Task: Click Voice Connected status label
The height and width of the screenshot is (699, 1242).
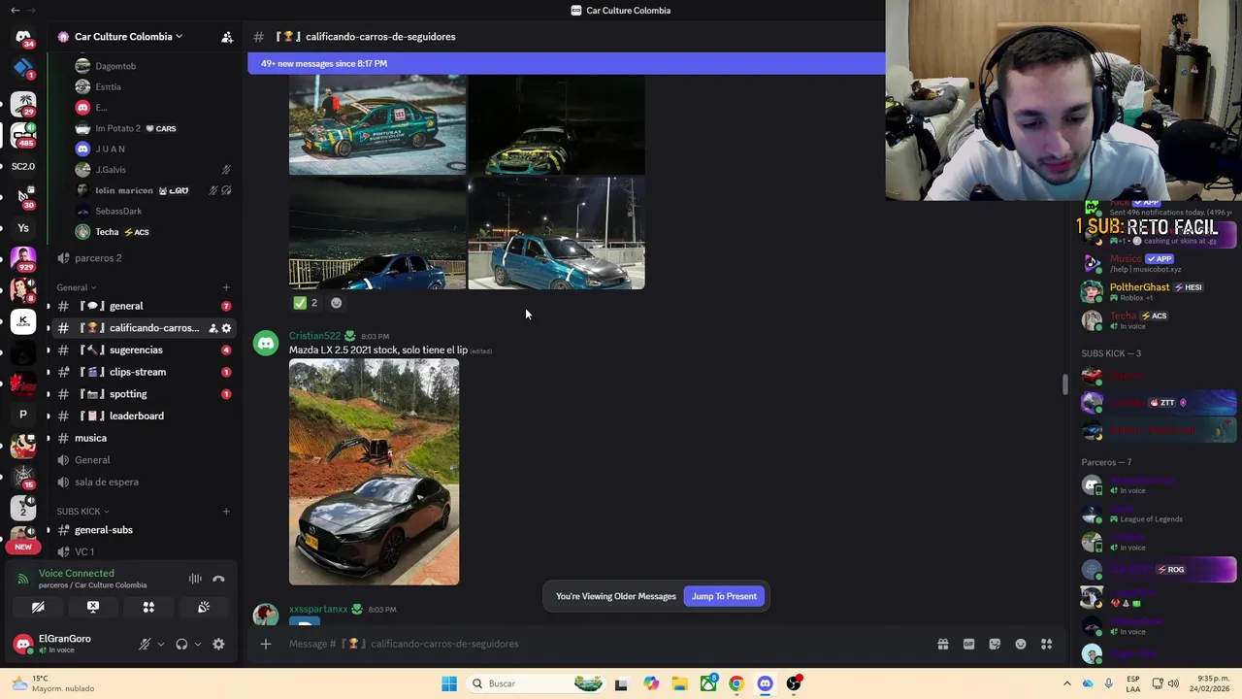Action: click(x=76, y=573)
